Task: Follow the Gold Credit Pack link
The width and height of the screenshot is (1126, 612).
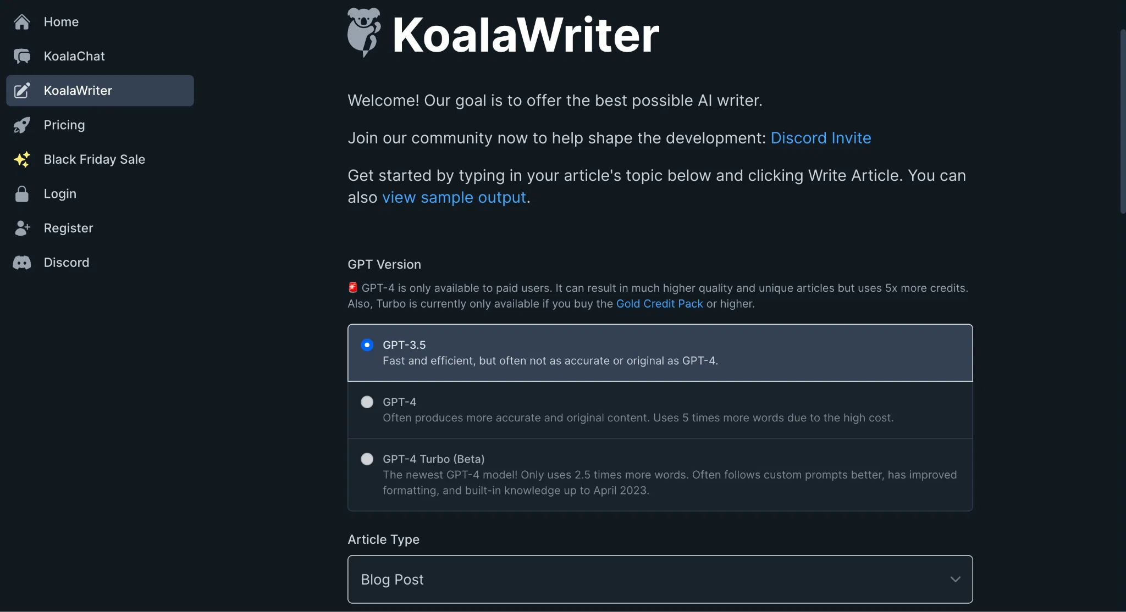Action: coord(659,304)
